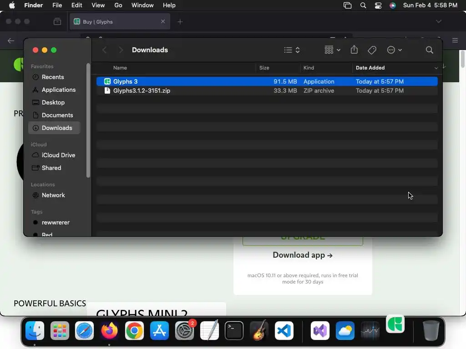This screenshot has width=466, height=349.
Task: Open Stocks app in the Dock
Action: click(370, 331)
